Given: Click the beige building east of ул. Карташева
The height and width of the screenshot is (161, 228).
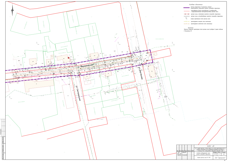Looking at the screenshot, I should coord(152,72).
